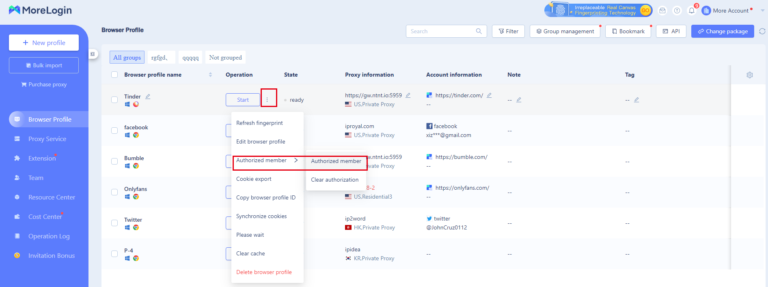
Task: Open the mail inbox icon in header
Action: 662,11
